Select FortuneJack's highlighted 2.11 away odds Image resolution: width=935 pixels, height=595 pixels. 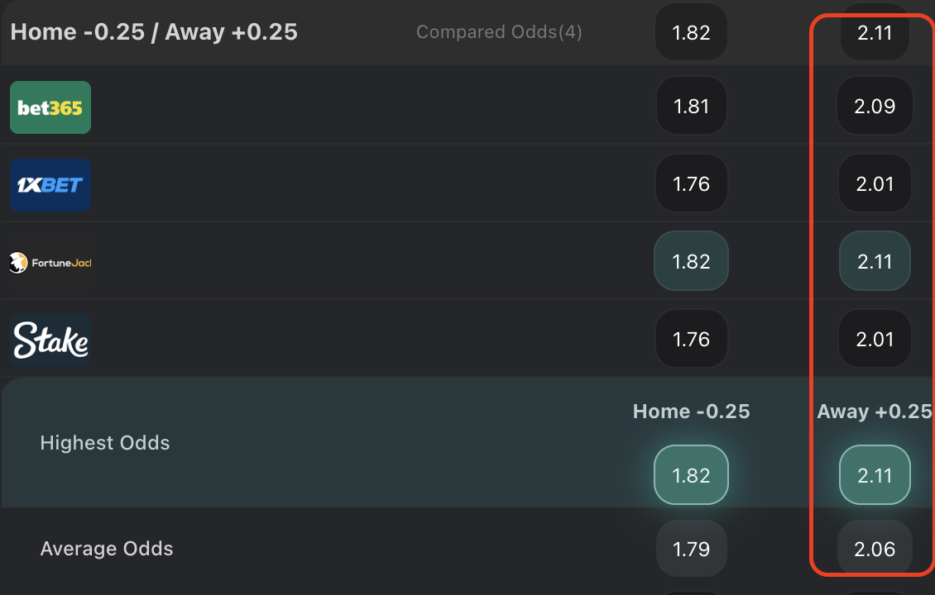(875, 260)
